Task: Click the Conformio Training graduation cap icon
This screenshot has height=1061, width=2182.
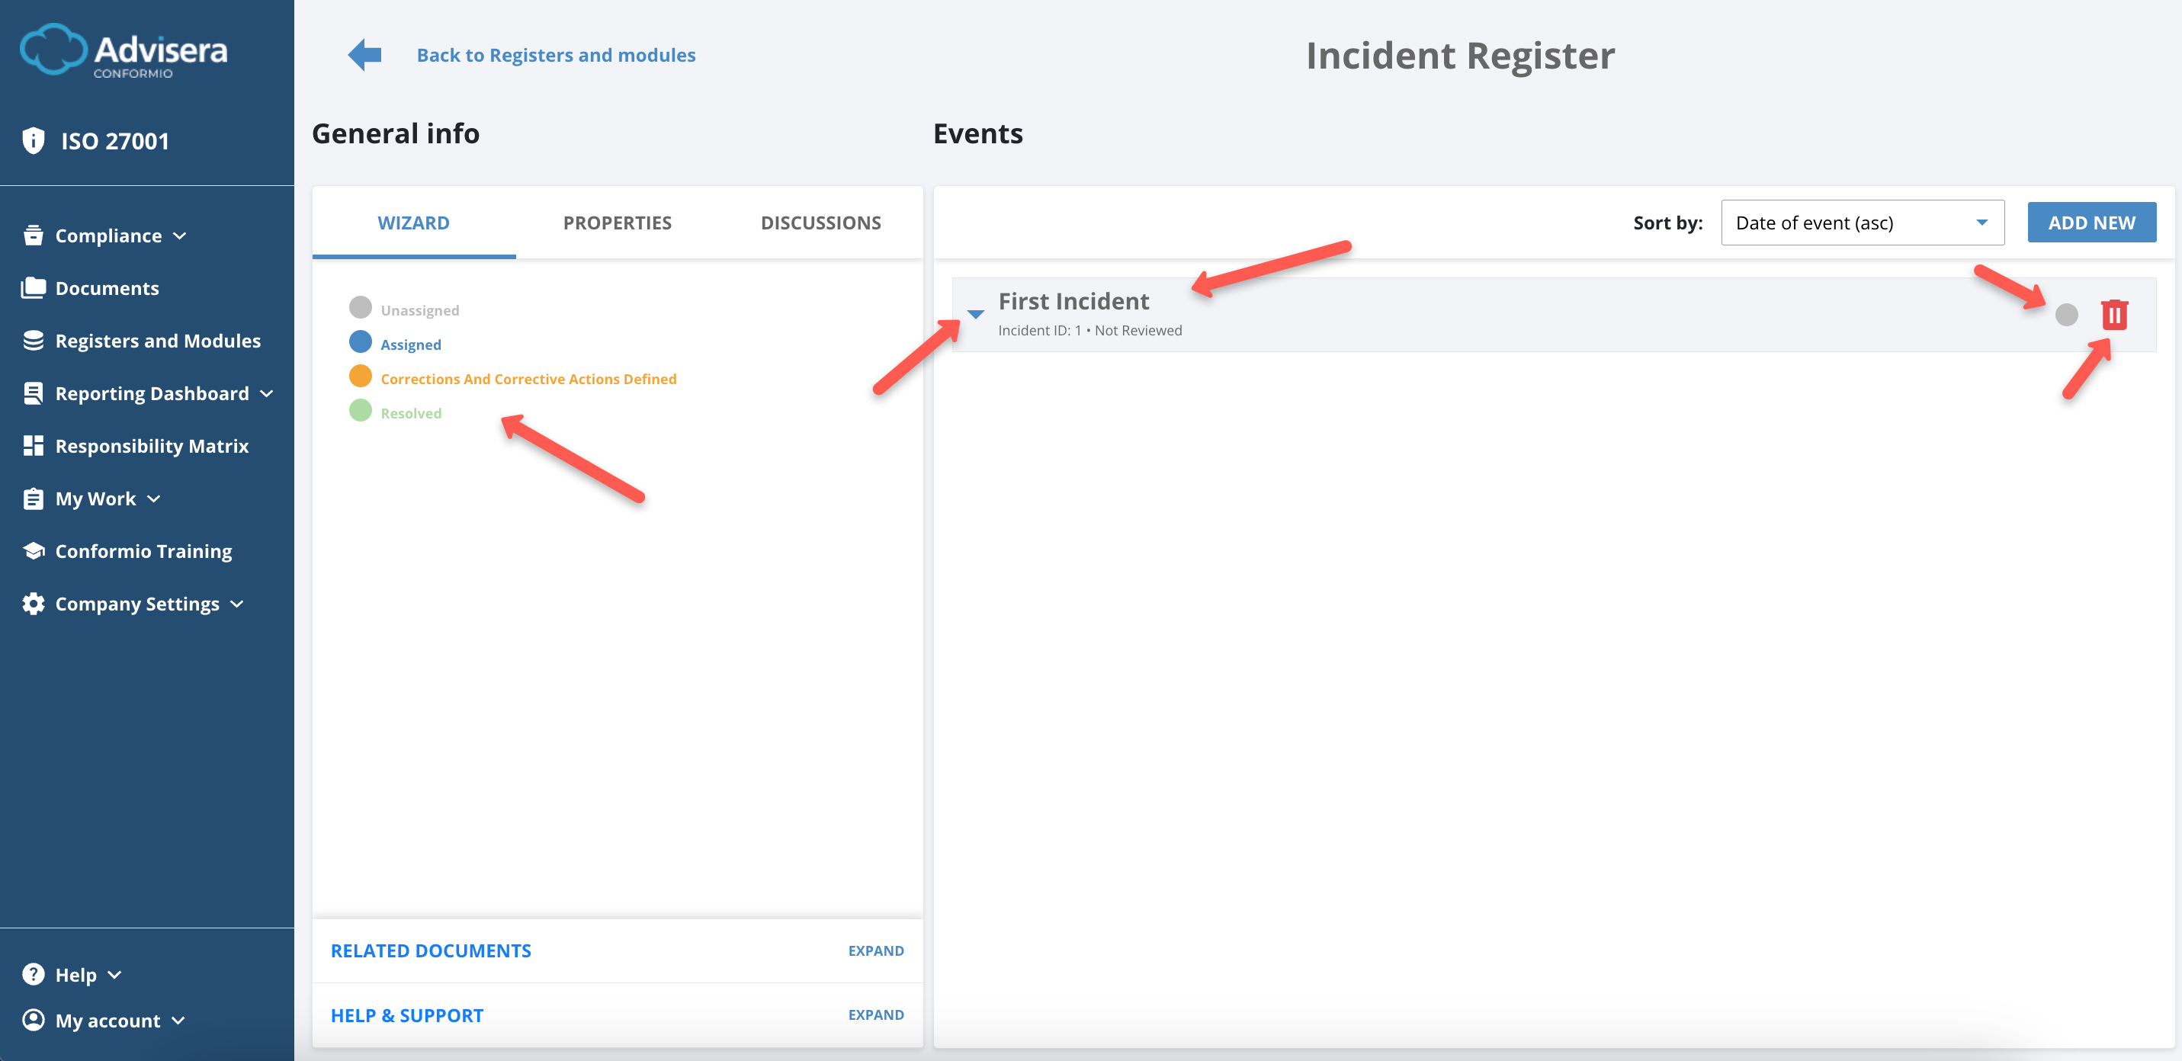Action: (33, 550)
